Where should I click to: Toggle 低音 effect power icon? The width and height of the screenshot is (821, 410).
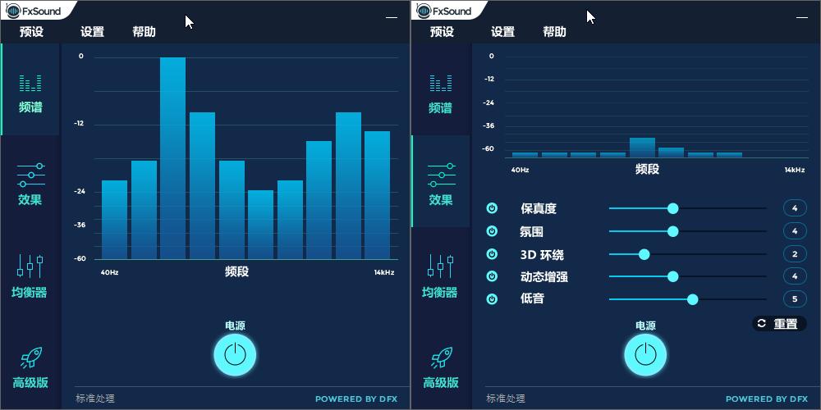[x=492, y=299]
